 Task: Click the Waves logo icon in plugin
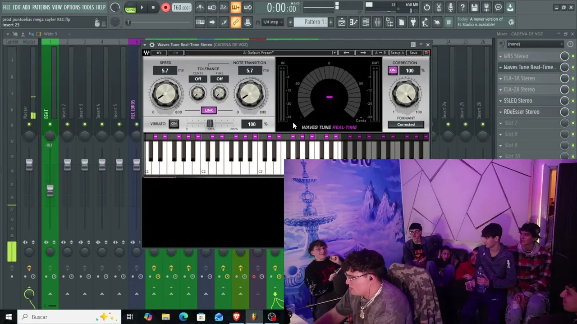[x=147, y=53]
